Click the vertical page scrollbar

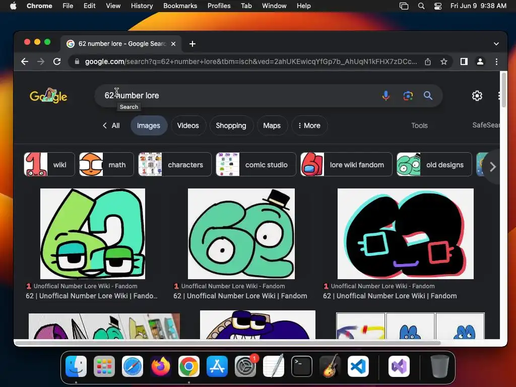coord(503,90)
